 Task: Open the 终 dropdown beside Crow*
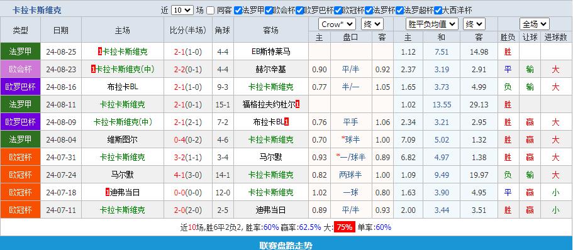pyautogui.click(x=372, y=24)
